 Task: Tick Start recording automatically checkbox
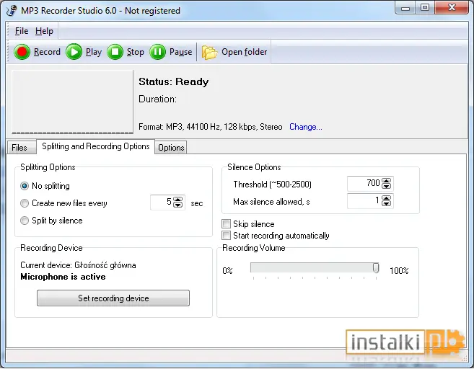(x=226, y=235)
